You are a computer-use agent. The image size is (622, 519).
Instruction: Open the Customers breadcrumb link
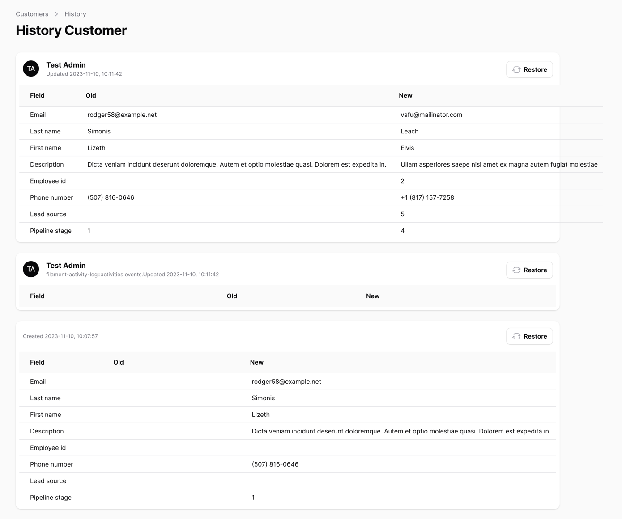coord(32,14)
